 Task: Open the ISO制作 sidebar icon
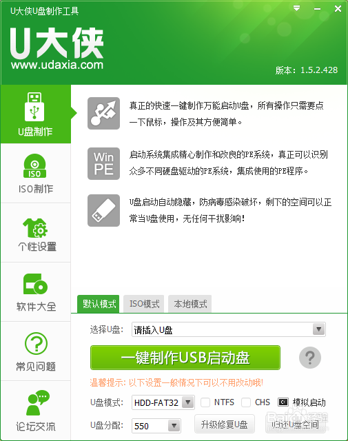(35, 166)
